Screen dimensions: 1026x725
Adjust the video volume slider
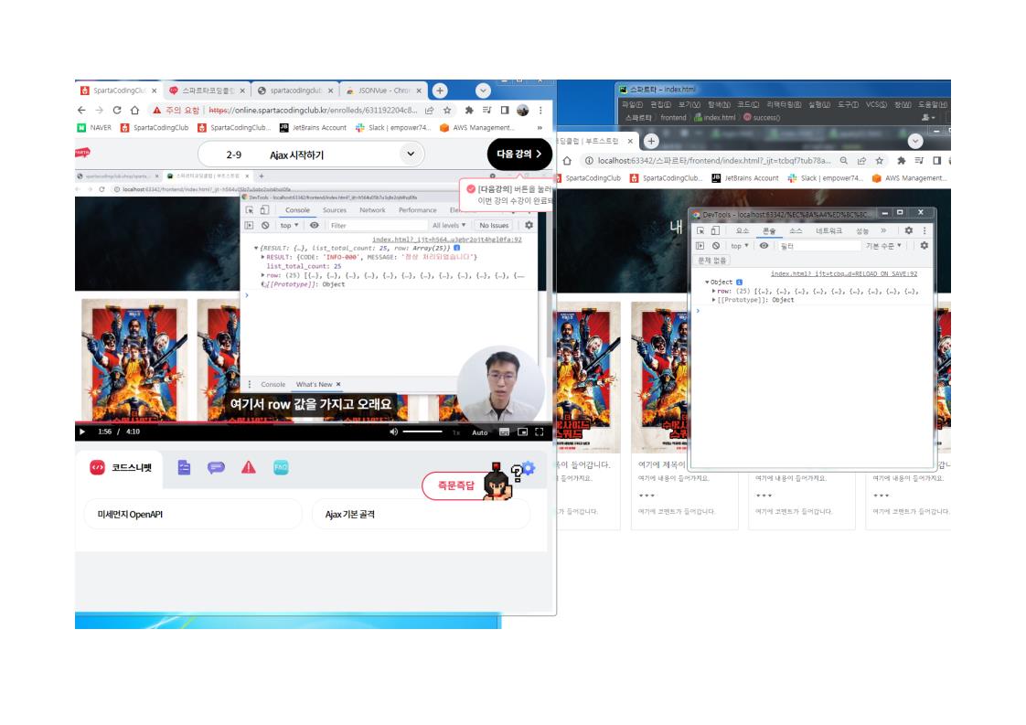422,432
